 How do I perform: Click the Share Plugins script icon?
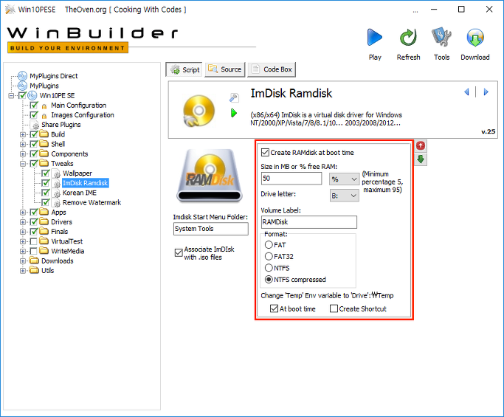[35, 125]
